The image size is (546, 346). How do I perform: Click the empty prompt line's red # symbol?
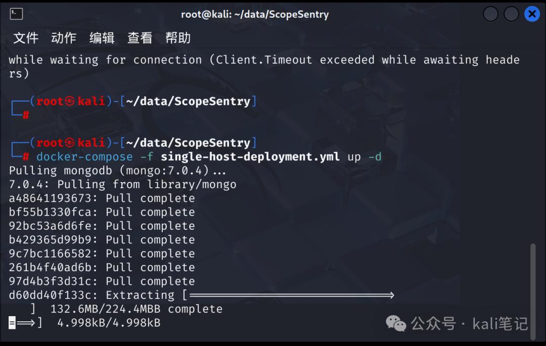(26, 115)
